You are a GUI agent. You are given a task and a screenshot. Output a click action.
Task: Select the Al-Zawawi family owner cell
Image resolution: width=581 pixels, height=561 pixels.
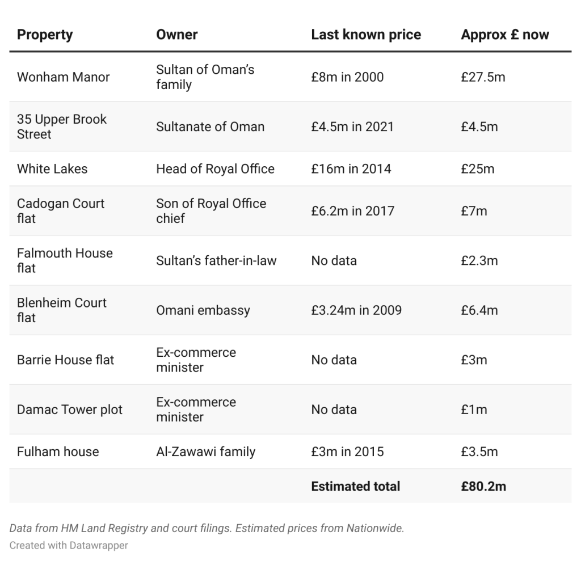click(205, 452)
